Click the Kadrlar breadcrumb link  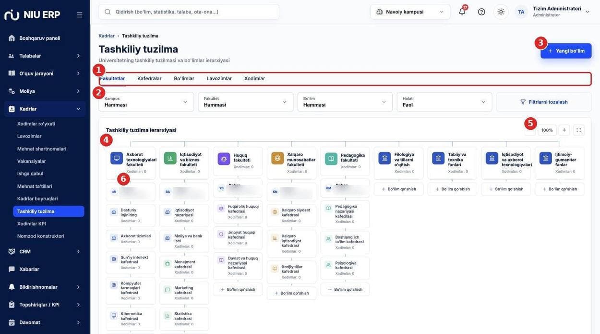coord(107,36)
